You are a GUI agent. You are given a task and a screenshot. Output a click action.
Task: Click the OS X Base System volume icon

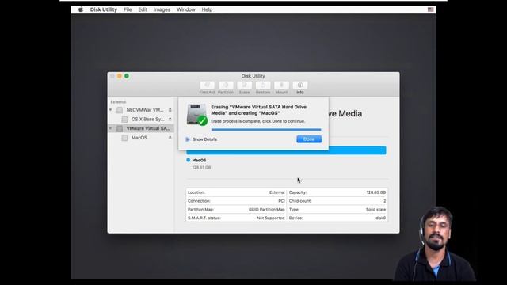tap(124, 120)
